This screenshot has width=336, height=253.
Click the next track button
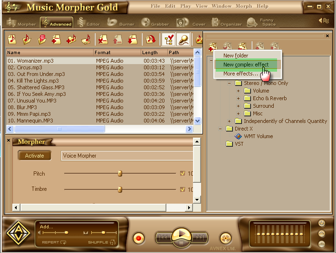pyautogui.click(x=200, y=237)
